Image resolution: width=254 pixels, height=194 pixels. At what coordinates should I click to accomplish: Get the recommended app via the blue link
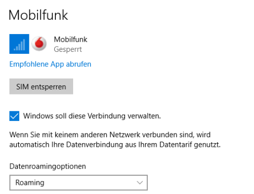(50, 64)
